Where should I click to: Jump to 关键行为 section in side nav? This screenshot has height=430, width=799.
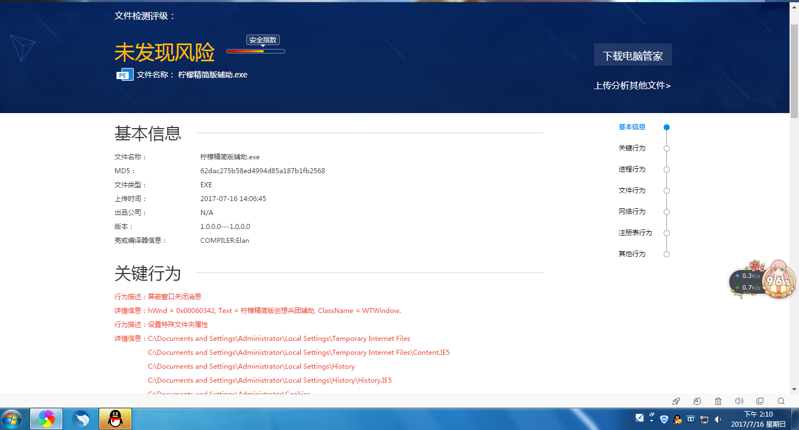tap(632, 148)
